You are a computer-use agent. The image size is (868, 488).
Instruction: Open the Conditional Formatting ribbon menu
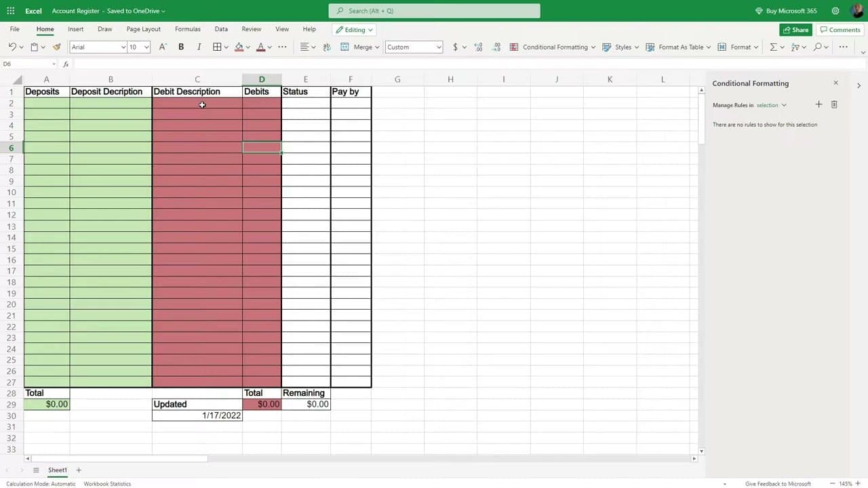pos(552,47)
